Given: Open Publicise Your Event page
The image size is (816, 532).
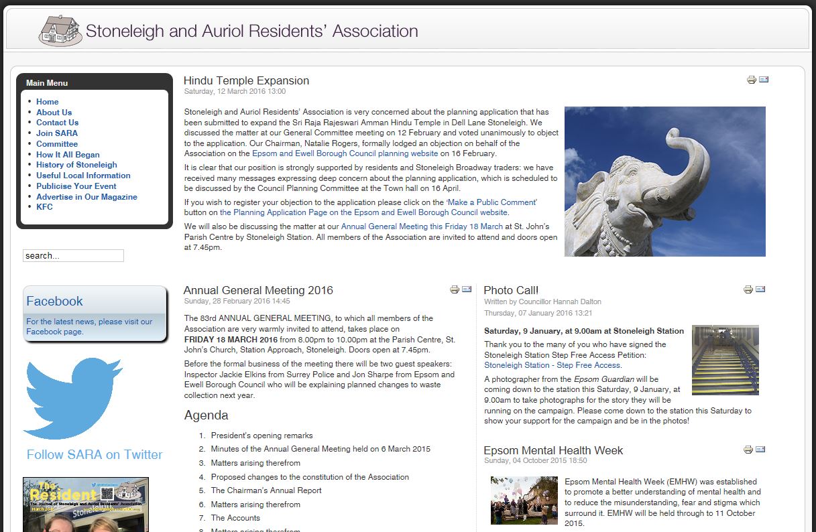Looking at the screenshot, I should pyautogui.click(x=76, y=186).
